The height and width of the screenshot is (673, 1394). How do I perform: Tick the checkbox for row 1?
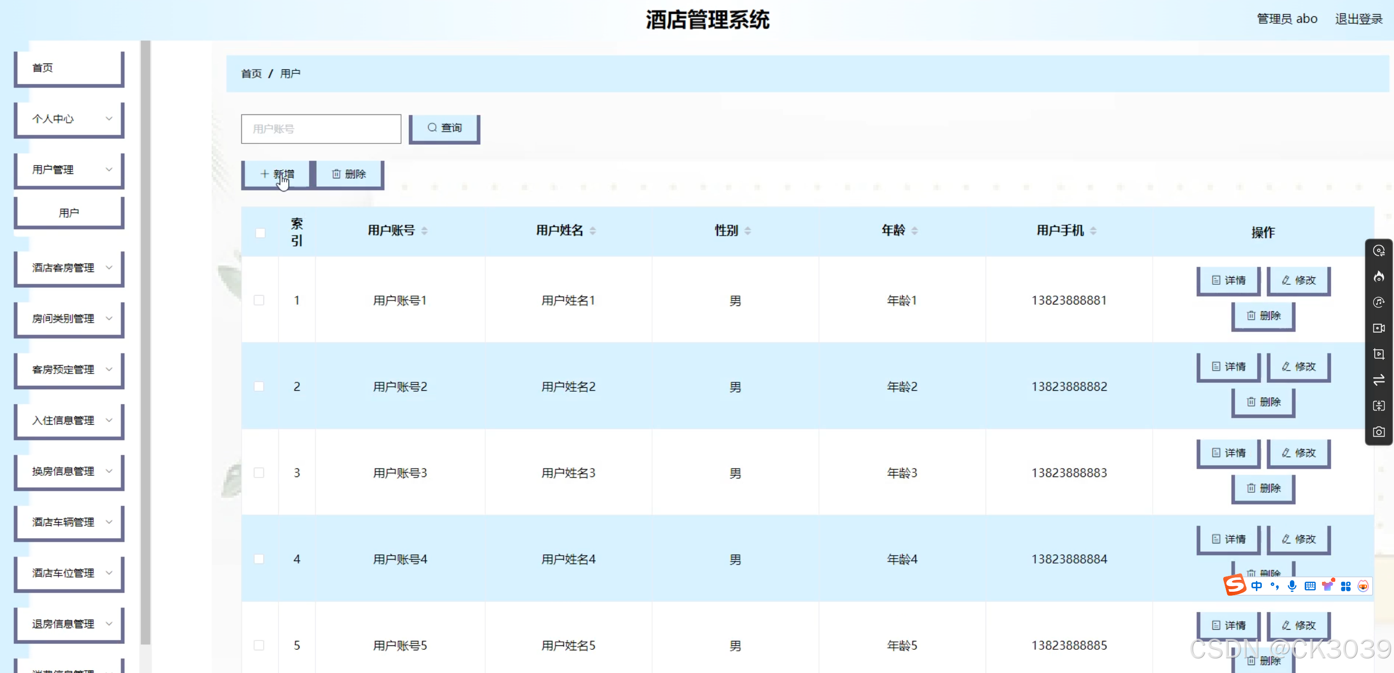click(259, 300)
